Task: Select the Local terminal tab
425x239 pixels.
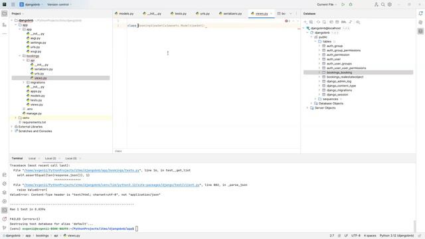Action: 32,158
